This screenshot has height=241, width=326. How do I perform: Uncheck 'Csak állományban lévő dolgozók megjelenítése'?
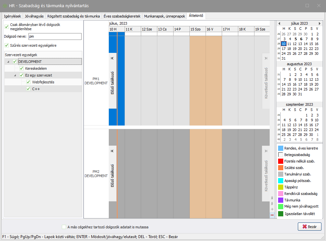[x=7, y=27]
